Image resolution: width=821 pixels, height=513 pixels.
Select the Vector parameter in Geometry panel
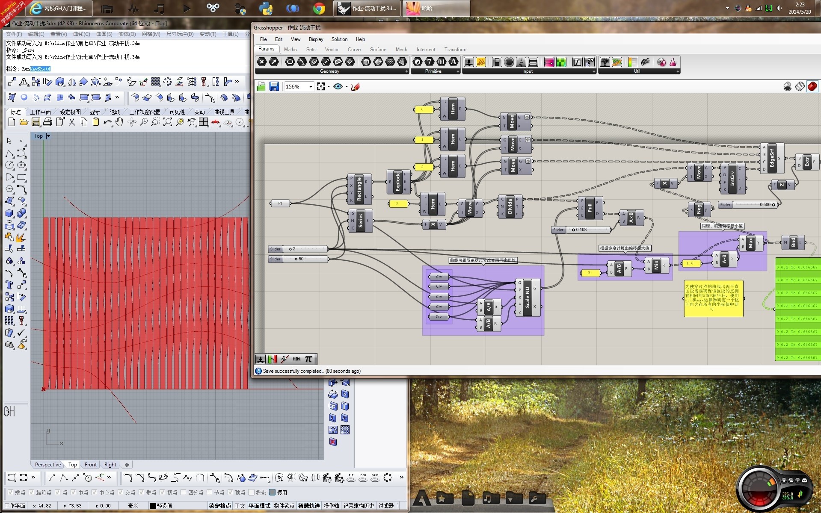(x=274, y=62)
